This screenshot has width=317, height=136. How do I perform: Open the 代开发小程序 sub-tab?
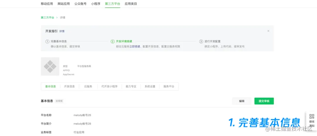point(109,87)
